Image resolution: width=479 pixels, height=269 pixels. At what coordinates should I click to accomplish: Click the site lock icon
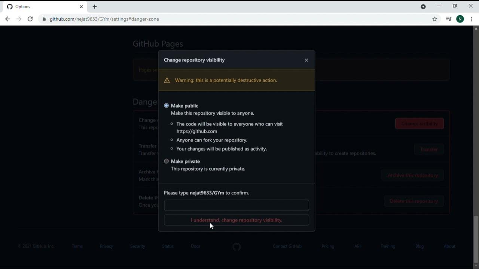[44, 19]
